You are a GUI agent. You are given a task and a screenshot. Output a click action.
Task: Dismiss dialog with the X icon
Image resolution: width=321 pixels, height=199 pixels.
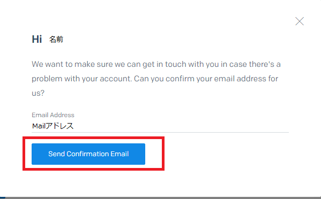coord(300,21)
